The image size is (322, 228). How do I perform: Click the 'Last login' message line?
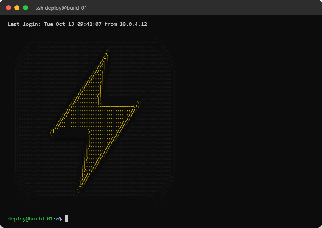77,24
